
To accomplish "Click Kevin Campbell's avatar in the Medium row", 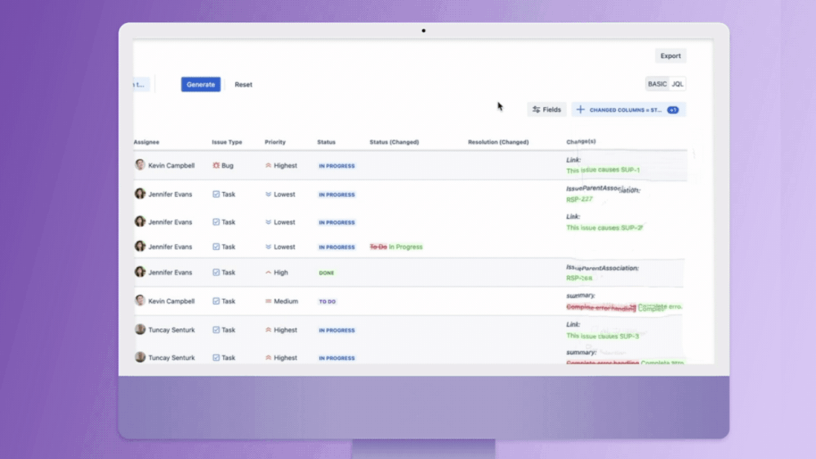I will [x=140, y=301].
